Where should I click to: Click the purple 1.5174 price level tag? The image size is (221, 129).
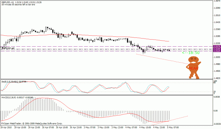point(217,46)
